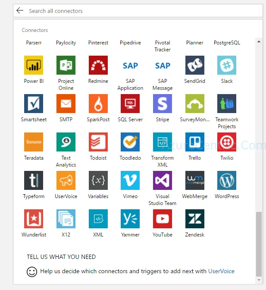Pick the Trello connector icon
This screenshot has height=290, width=266.
195,142
